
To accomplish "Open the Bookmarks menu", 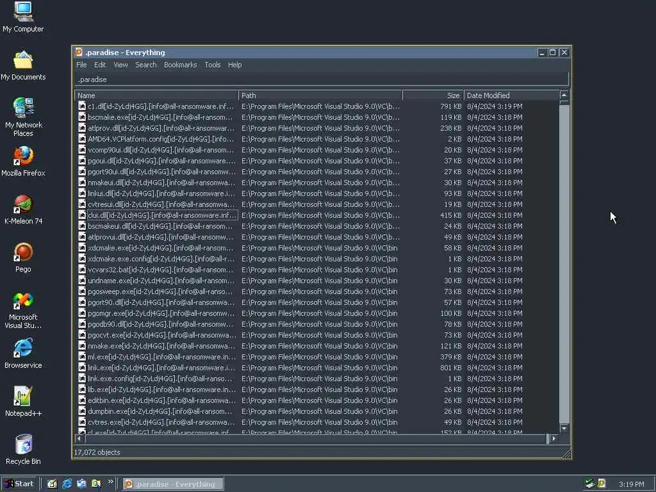I will pyautogui.click(x=180, y=65).
